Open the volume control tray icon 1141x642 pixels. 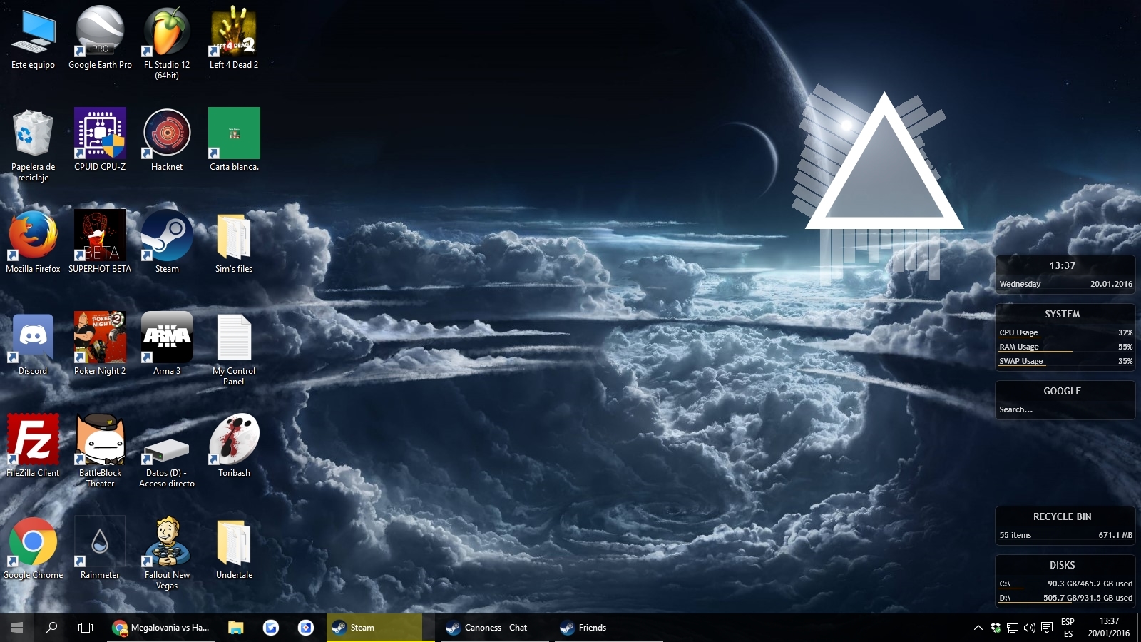tap(1029, 628)
